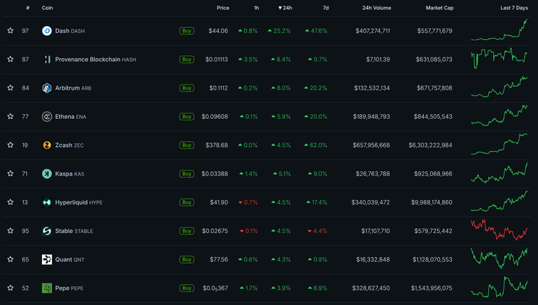Click the Provenance Blockchain logo icon
This screenshot has width=538, height=305.
47,59
